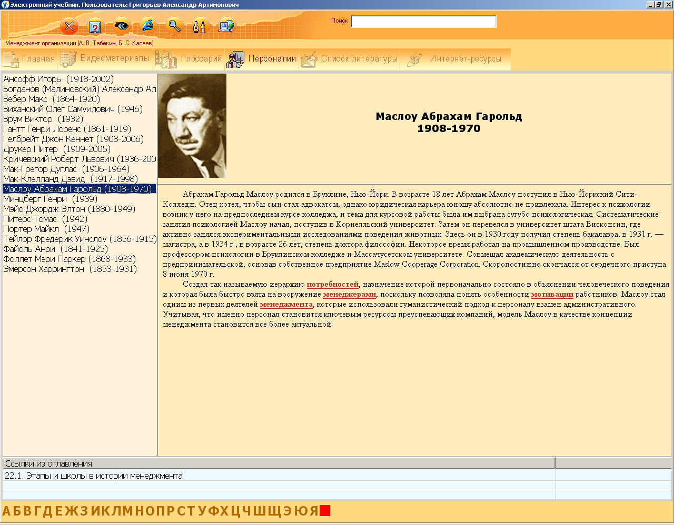Click the computer with globe icon
This screenshot has height=525, width=674.
(226, 26)
